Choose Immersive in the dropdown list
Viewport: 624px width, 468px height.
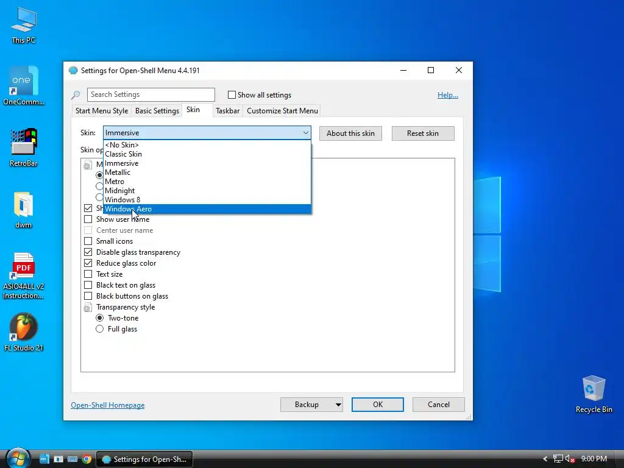tap(207, 163)
